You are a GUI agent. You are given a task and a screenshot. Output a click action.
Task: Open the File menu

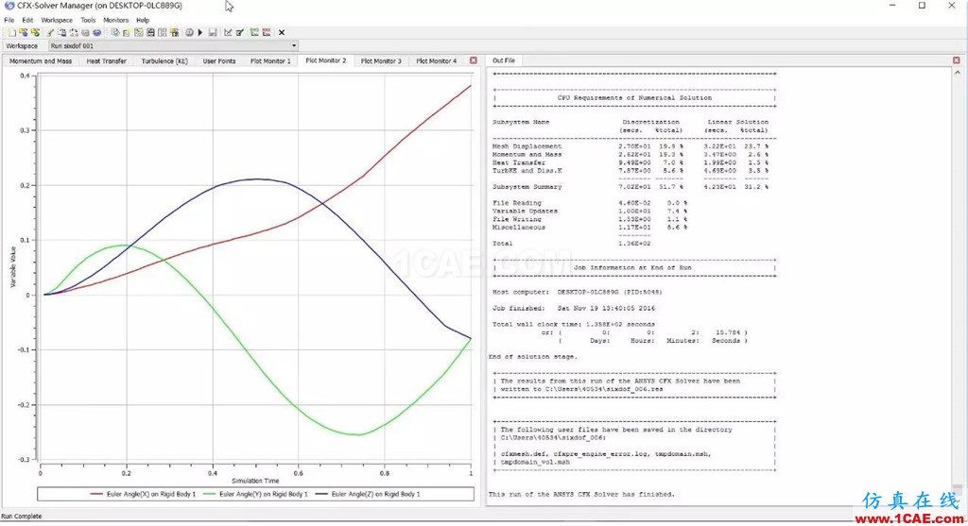point(9,20)
